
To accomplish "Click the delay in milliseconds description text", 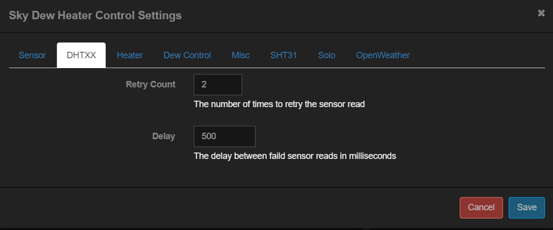I will pos(295,156).
